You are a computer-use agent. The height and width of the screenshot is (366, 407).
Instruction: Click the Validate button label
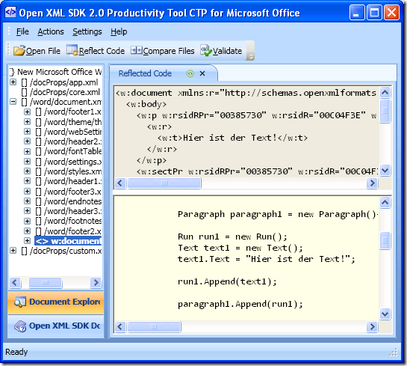pos(227,51)
